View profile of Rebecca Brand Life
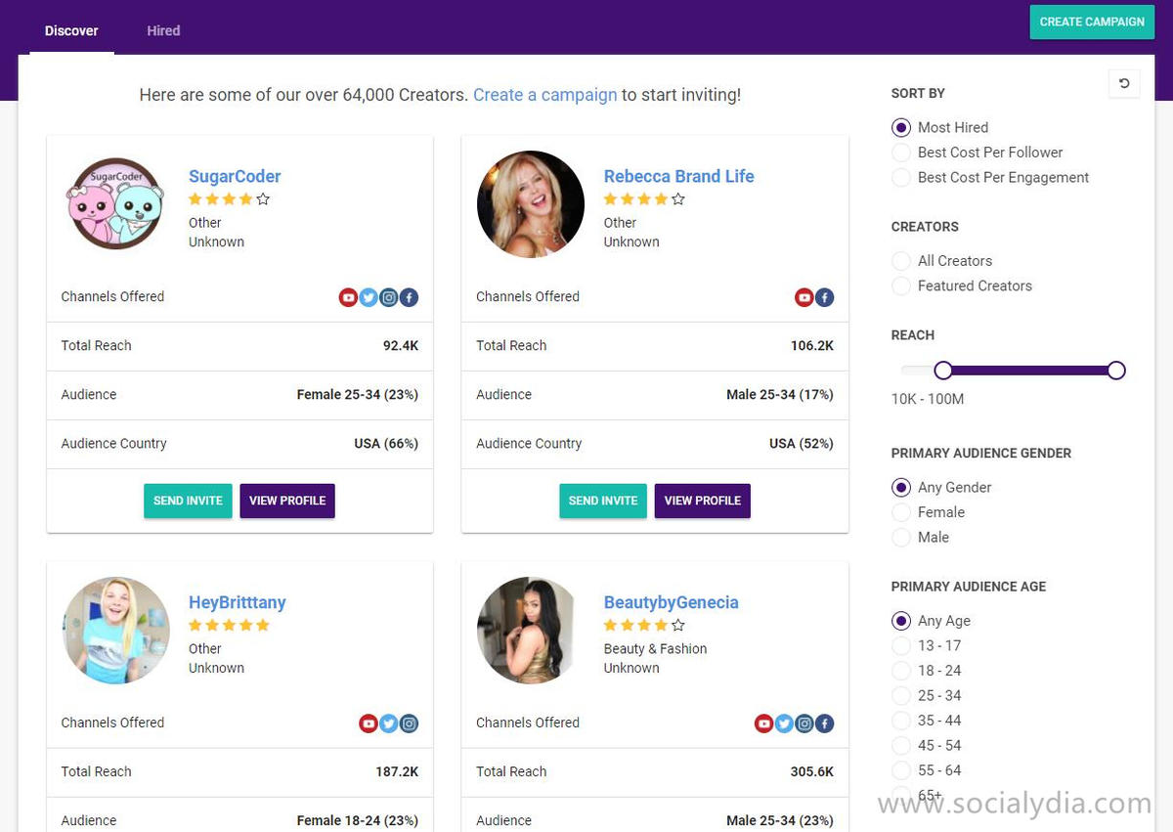1173x832 pixels. (703, 501)
